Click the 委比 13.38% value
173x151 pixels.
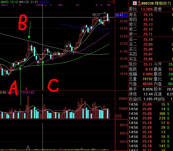point(147,9)
